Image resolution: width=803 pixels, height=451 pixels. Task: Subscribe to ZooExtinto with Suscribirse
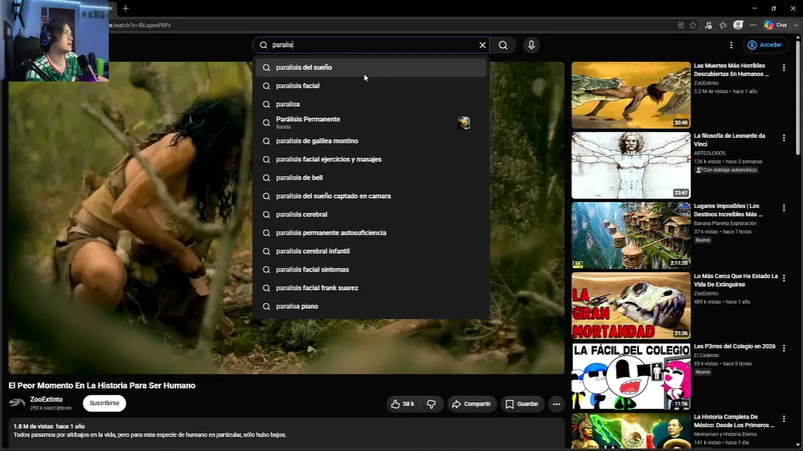[104, 403]
